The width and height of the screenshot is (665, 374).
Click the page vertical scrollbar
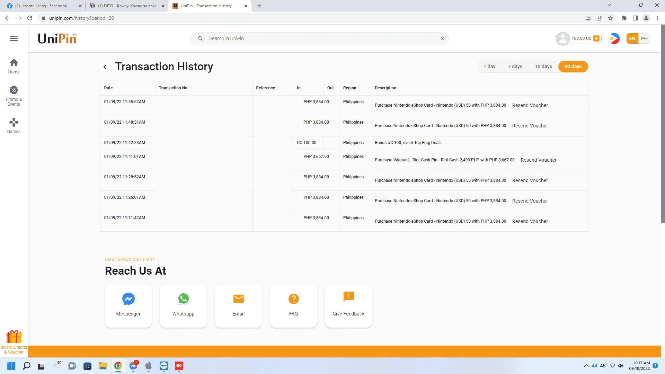663,125
